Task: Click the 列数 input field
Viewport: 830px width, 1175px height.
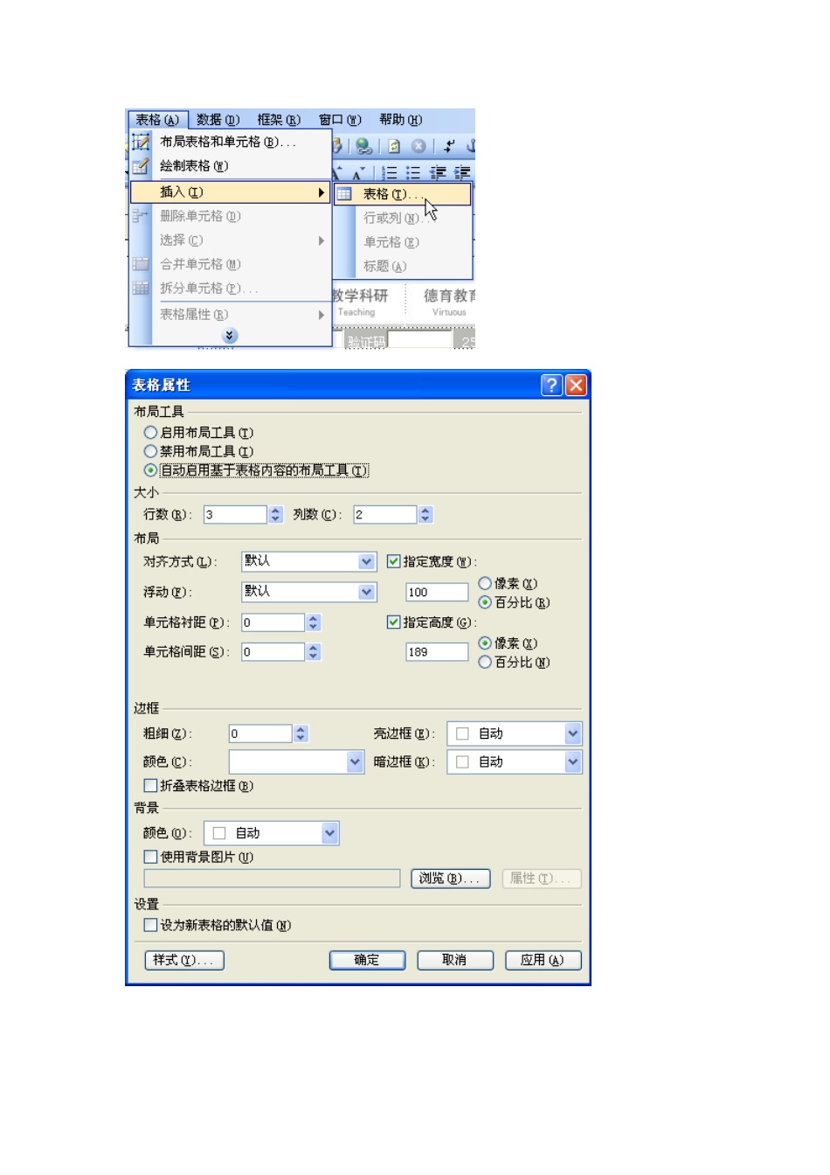Action: click(x=385, y=515)
